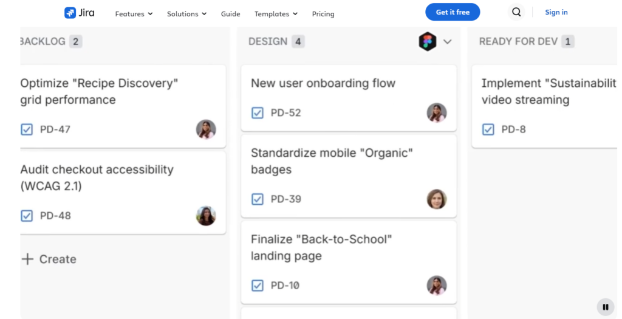Open card Audit checkout accessibility (WCAG 2.1)
Image resolution: width=622 pixels, height=319 pixels.
pyautogui.click(x=123, y=193)
